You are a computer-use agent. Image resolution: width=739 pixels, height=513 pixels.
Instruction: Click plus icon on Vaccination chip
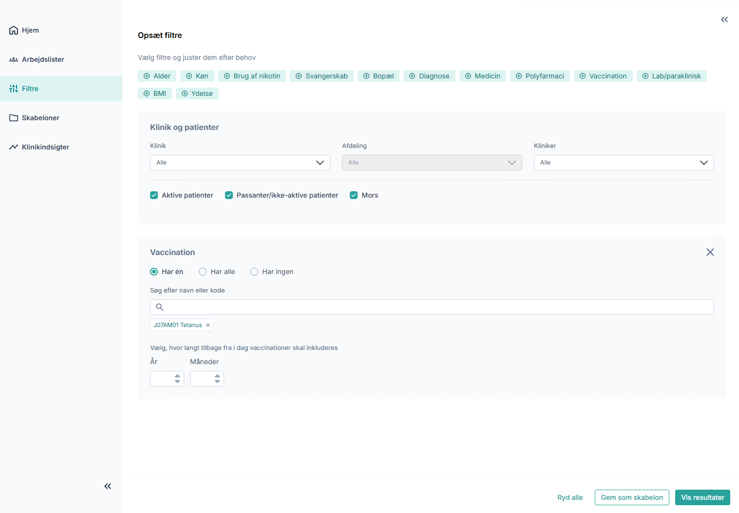coord(583,76)
